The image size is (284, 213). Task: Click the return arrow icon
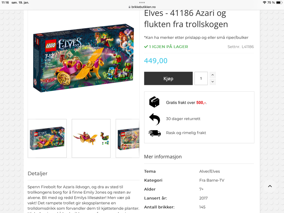[x=154, y=119]
